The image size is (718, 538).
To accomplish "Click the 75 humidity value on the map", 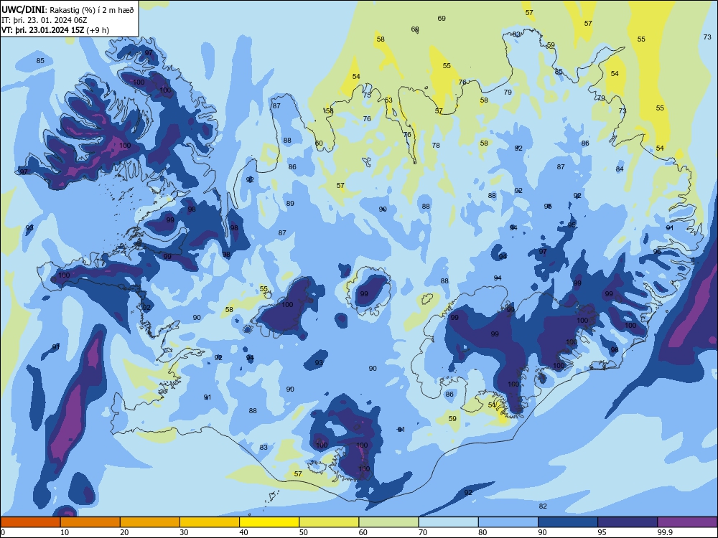I will [x=367, y=95].
